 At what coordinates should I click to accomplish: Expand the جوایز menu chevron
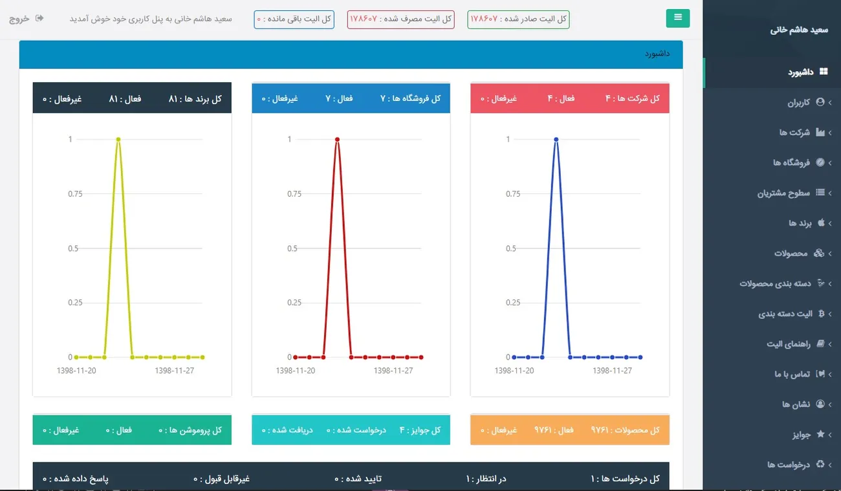coord(830,435)
